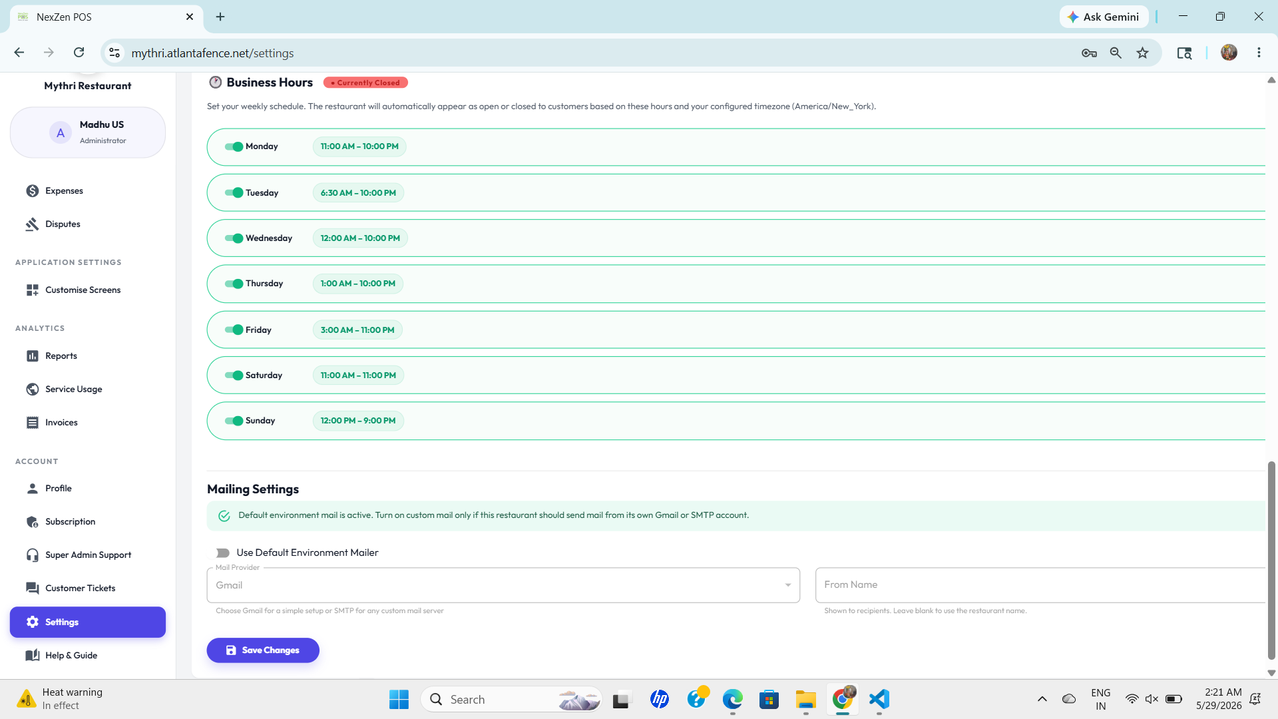Open Friday 3:00 AM – 11:00 PM hours
Viewport: 1278px width, 719px height.
[357, 330]
